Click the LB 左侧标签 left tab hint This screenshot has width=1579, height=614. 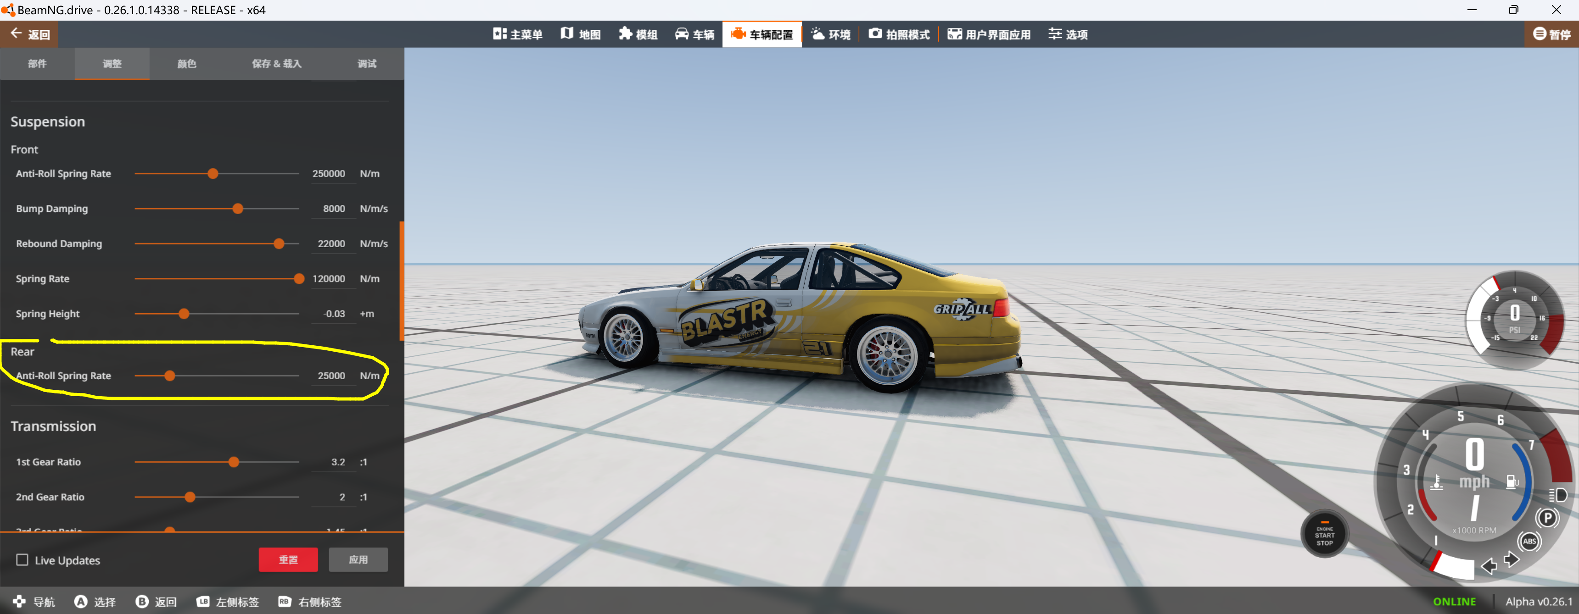227,602
